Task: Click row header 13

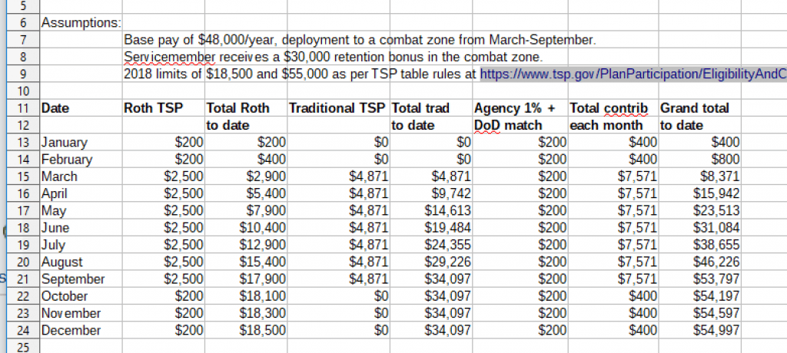Action: [x=21, y=143]
